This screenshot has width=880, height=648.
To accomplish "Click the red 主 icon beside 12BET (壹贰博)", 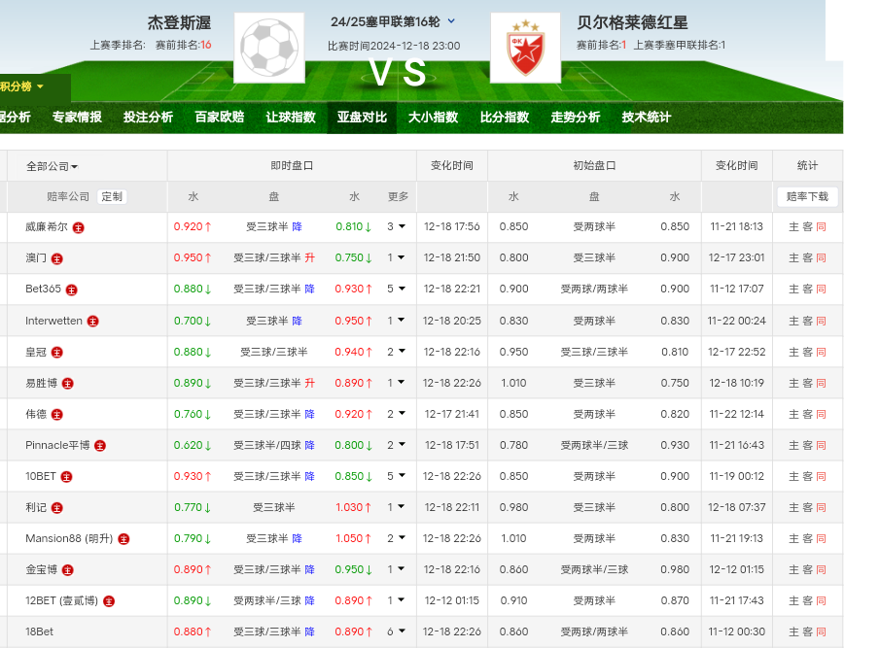I will tap(109, 601).
